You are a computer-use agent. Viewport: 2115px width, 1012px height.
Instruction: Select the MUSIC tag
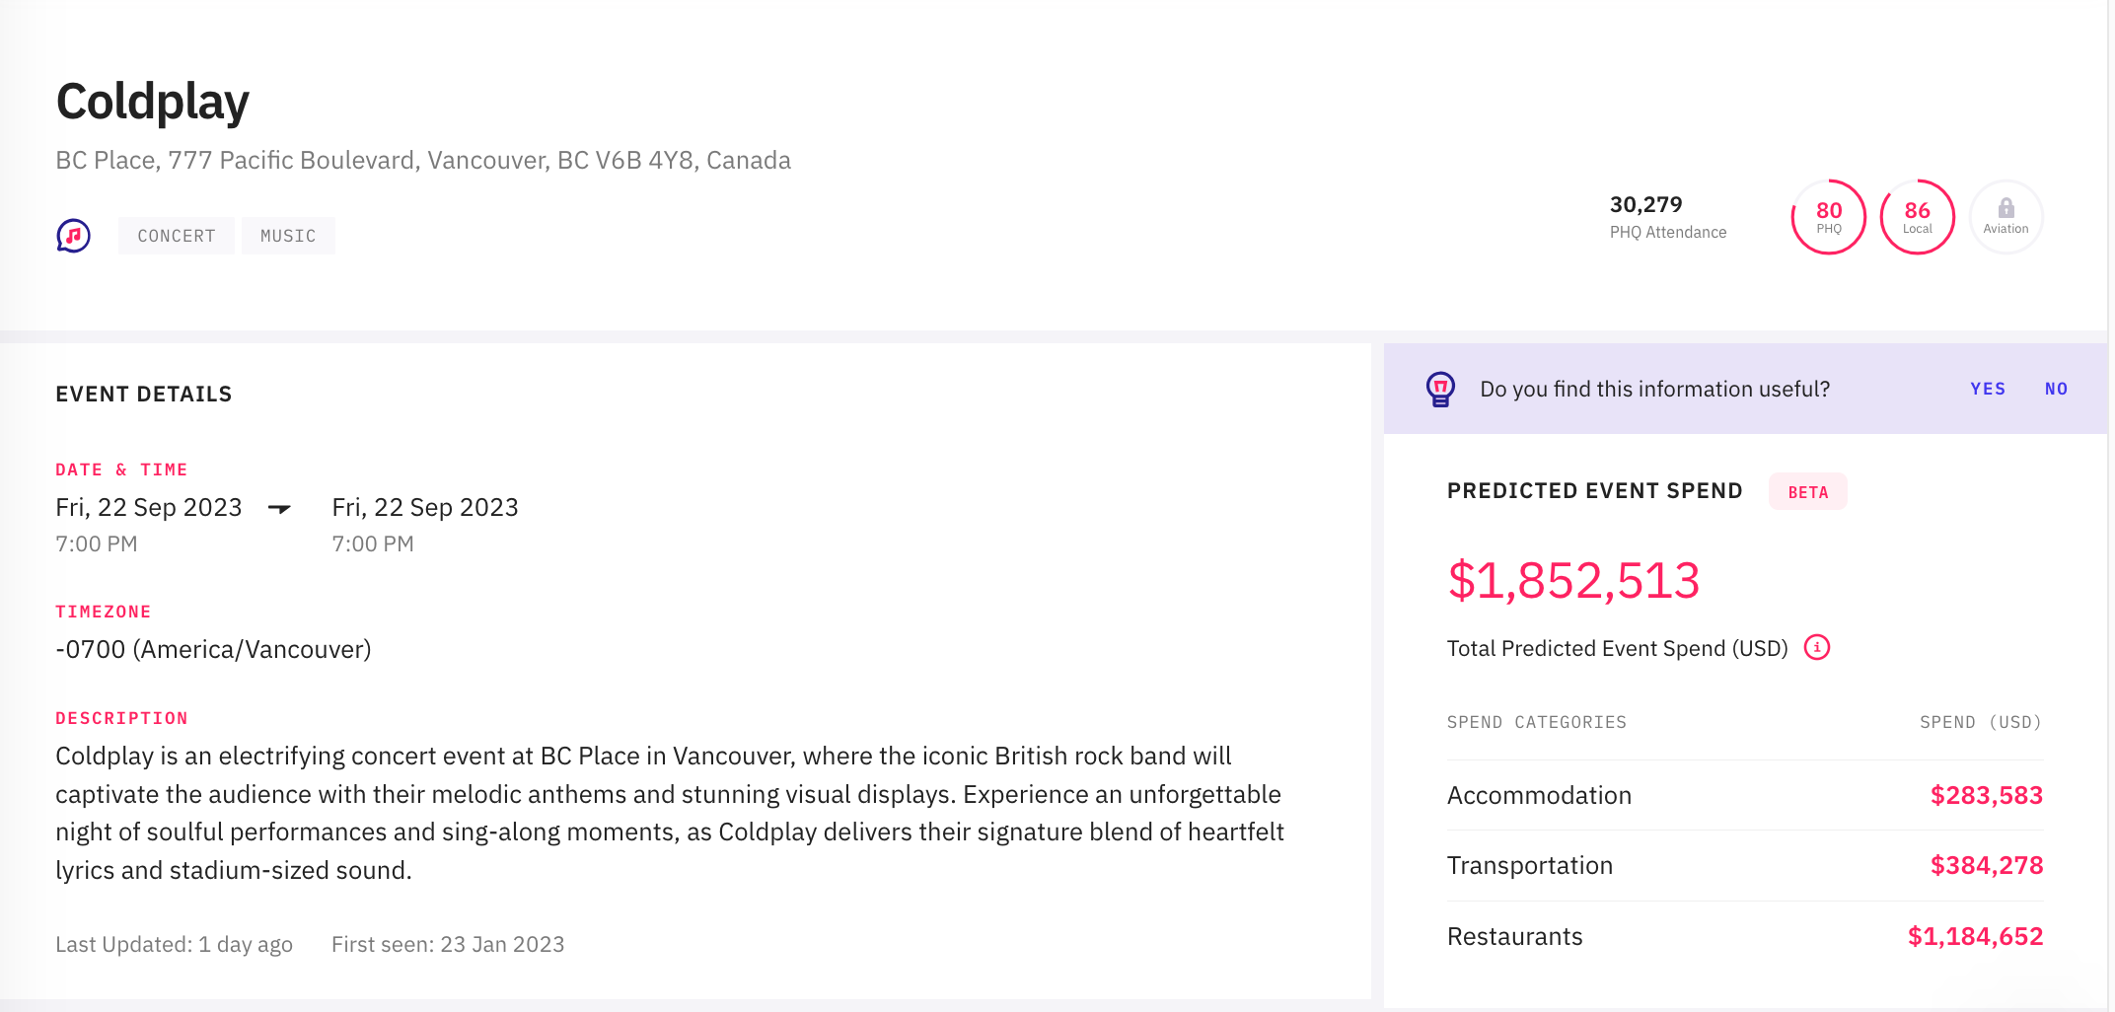[x=288, y=236]
